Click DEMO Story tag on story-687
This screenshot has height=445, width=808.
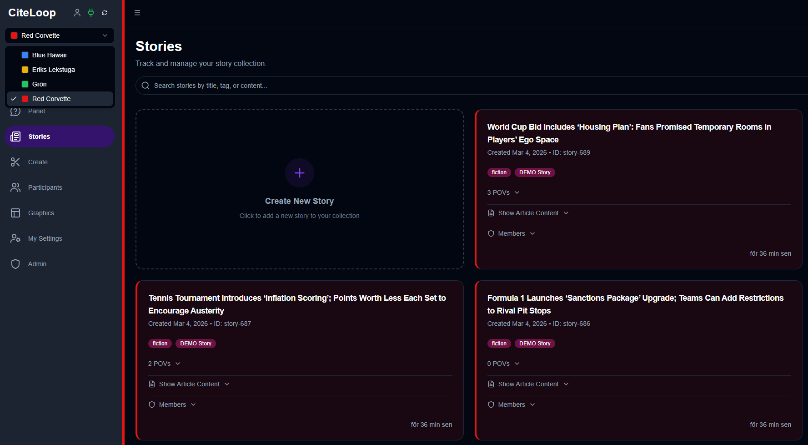click(196, 344)
